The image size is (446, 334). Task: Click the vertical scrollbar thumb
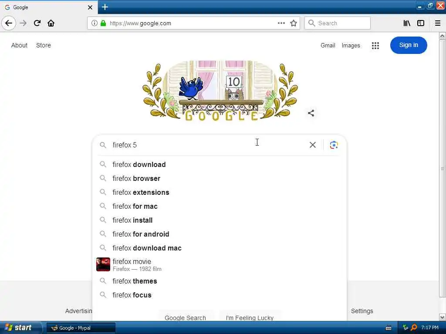[x=442, y=169]
